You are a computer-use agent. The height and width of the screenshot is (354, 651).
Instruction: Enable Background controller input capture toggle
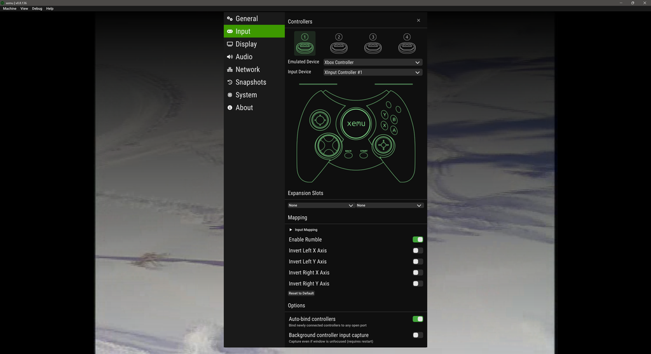pyautogui.click(x=418, y=335)
